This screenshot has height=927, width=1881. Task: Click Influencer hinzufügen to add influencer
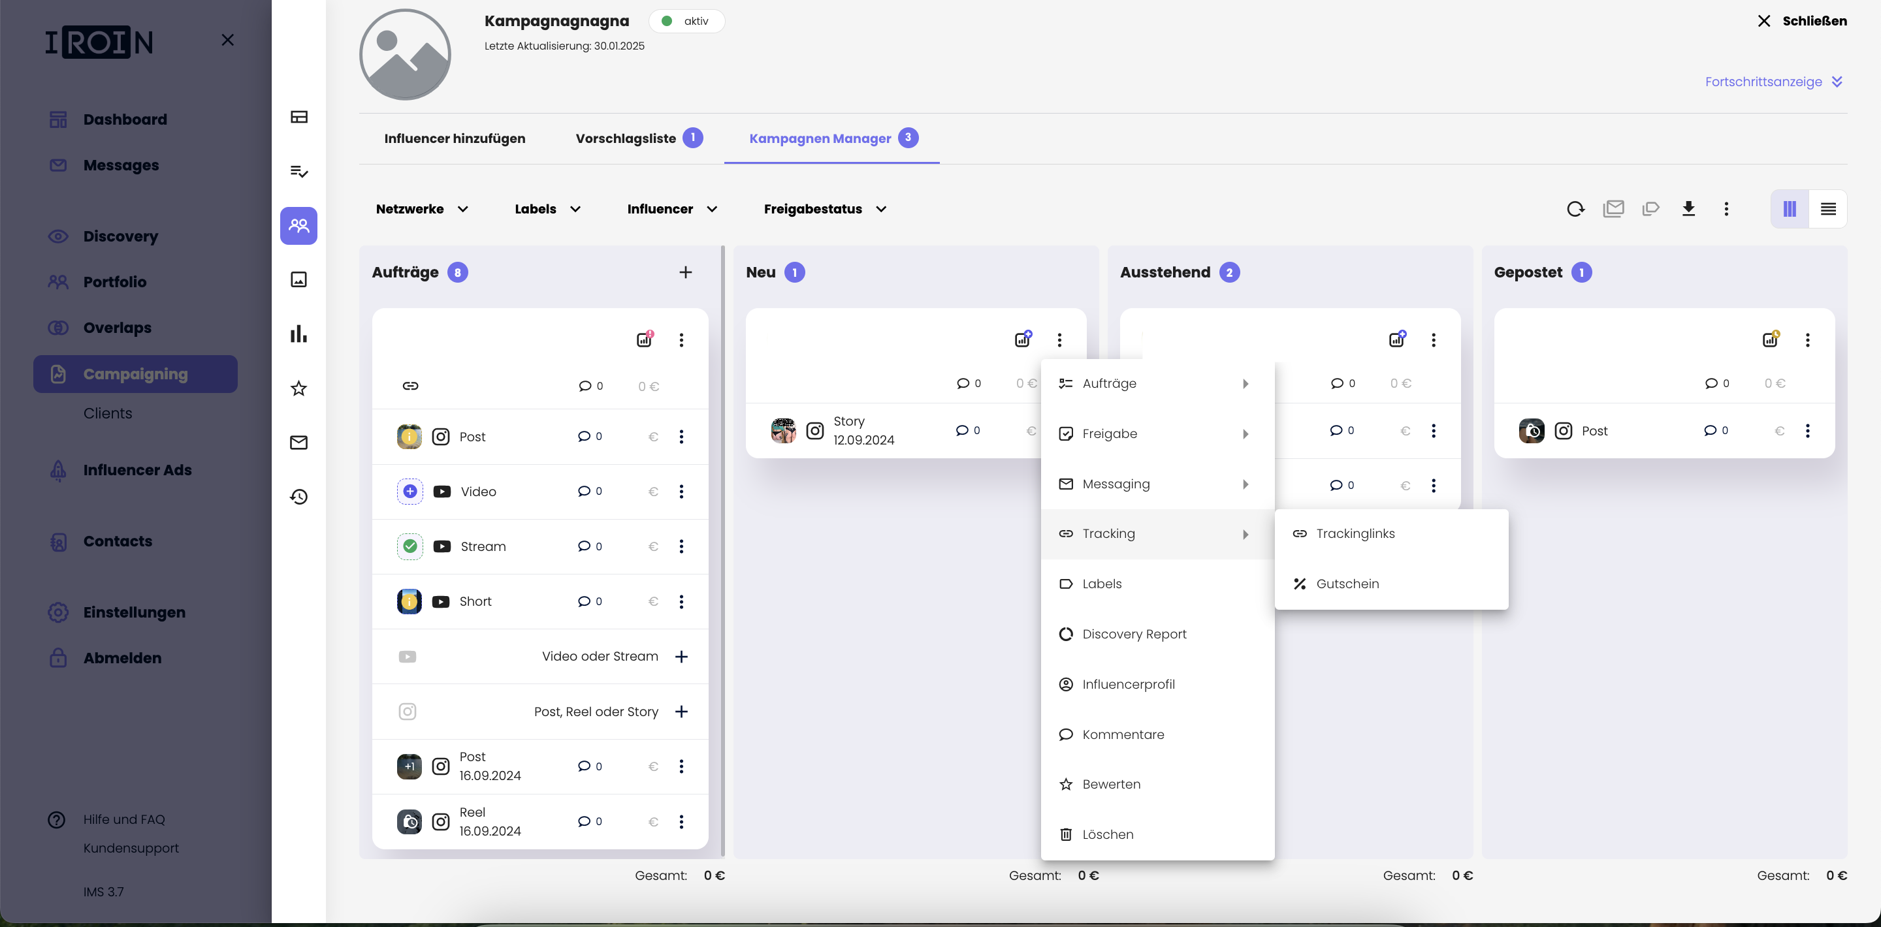pyautogui.click(x=455, y=138)
